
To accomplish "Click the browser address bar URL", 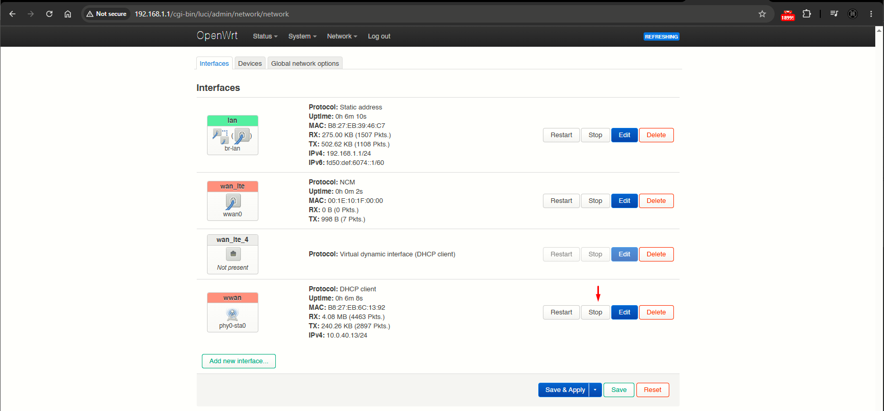I will 212,14.
